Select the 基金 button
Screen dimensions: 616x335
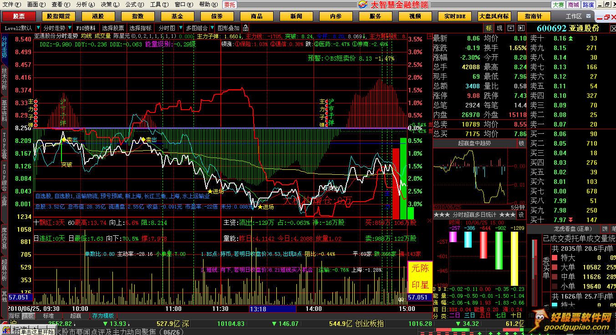pyautogui.click(x=177, y=16)
